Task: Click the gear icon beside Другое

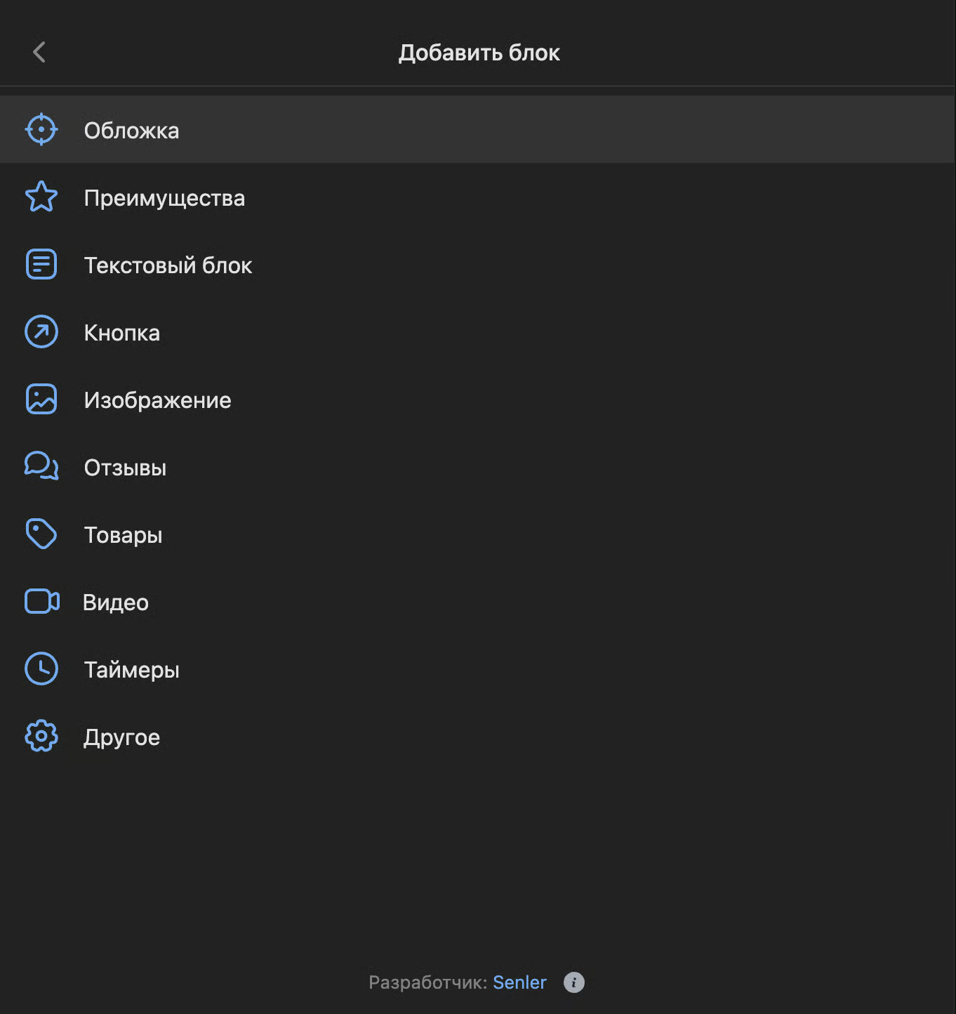Action: 41,737
